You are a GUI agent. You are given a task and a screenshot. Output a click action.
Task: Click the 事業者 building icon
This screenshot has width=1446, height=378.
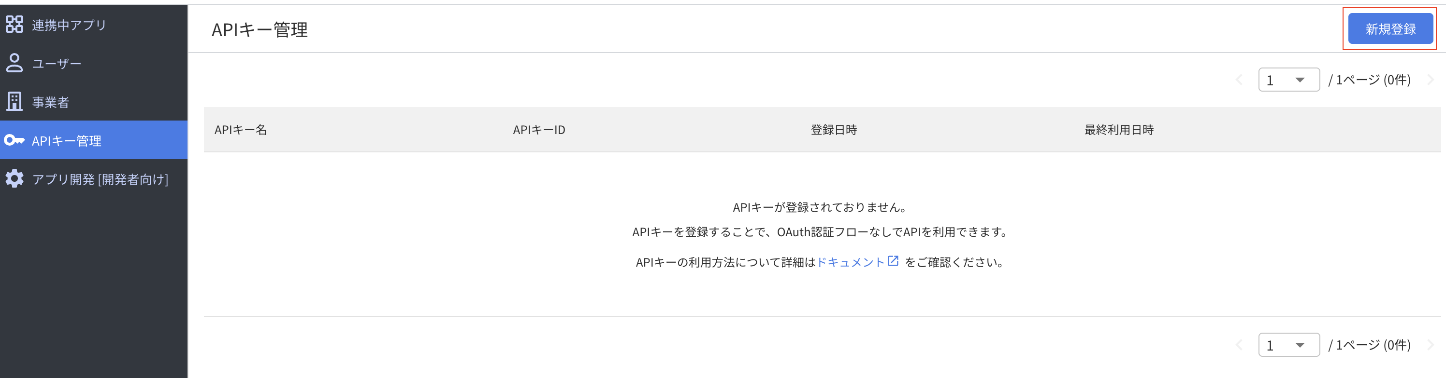click(x=14, y=101)
